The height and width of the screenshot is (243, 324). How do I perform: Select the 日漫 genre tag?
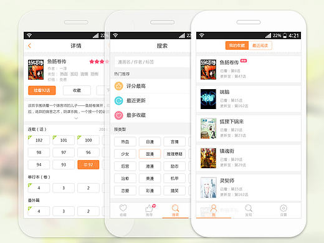pyautogui.click(x=150, y=142)
